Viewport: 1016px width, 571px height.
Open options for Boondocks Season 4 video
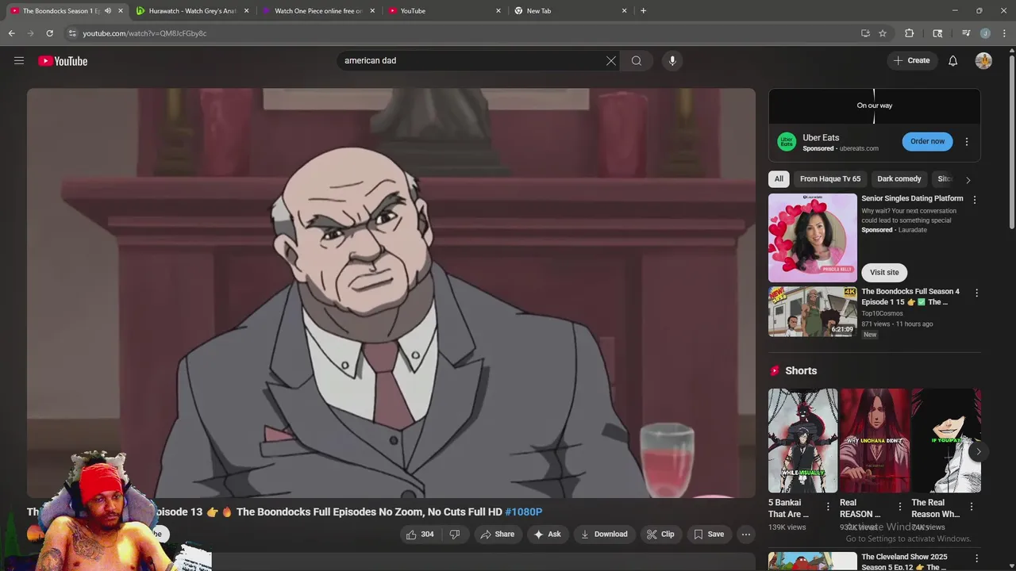[976, 293]
